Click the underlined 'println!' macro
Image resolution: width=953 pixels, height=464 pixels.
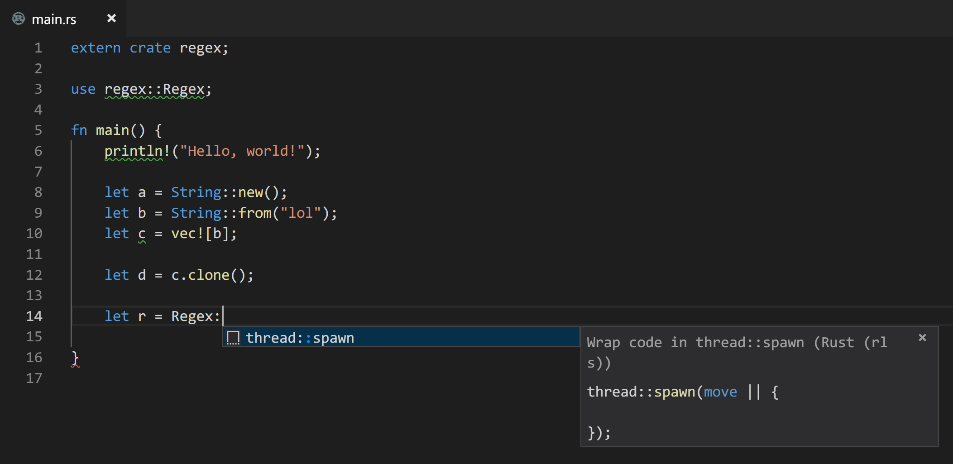[138, 151]
